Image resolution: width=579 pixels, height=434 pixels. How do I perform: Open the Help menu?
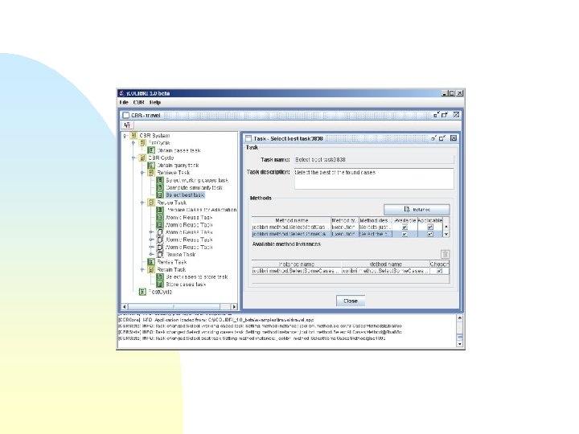pos(155,102)
